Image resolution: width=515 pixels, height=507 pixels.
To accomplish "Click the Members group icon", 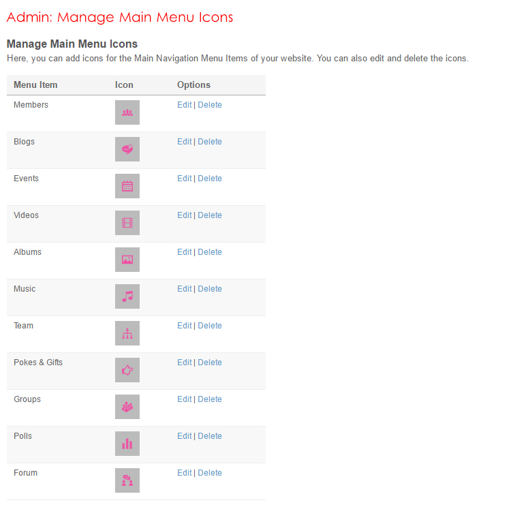I will (127, 112).
